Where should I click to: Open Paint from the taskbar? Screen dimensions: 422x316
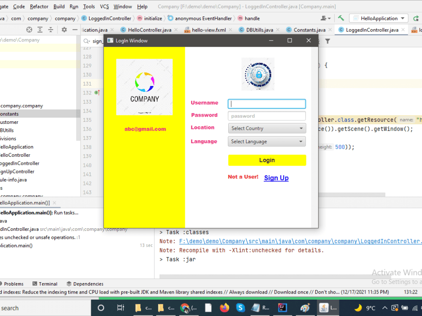(x=305, y=308)
